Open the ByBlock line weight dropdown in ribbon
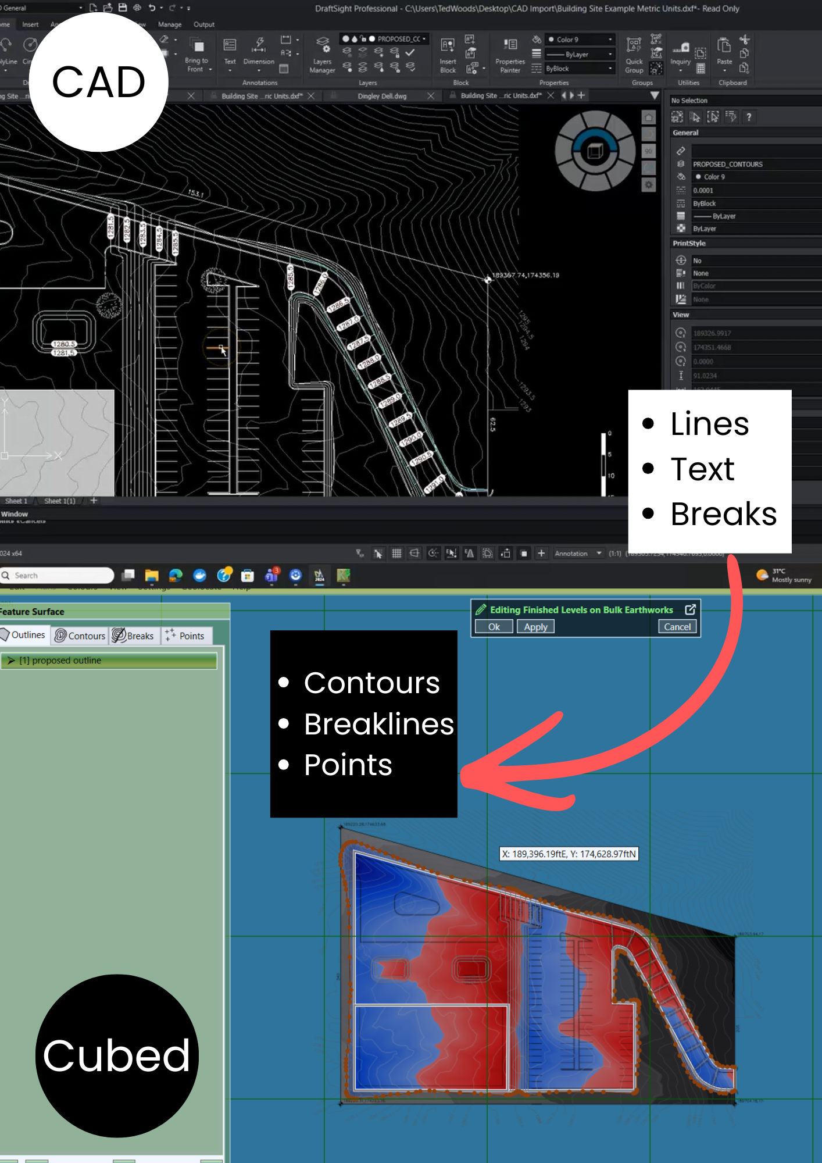 pyautogui.click(x=580, y=69)
